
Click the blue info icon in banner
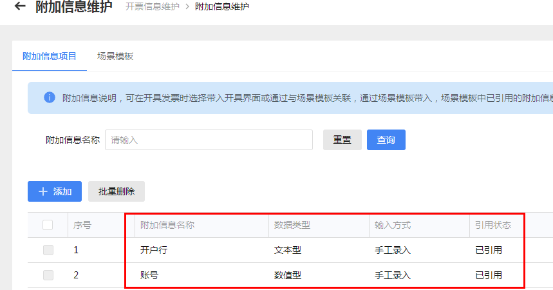pos(50,97)
